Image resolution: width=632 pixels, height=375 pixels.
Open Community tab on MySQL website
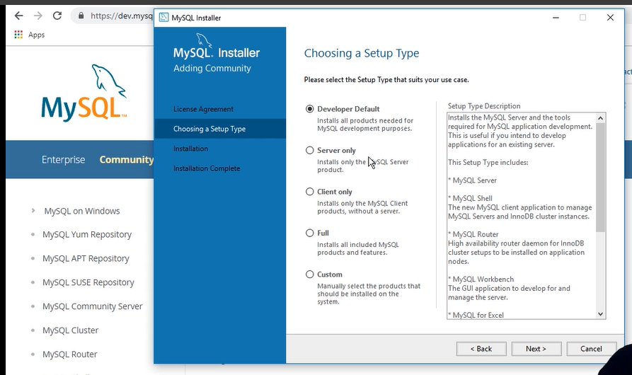[127, 159]
